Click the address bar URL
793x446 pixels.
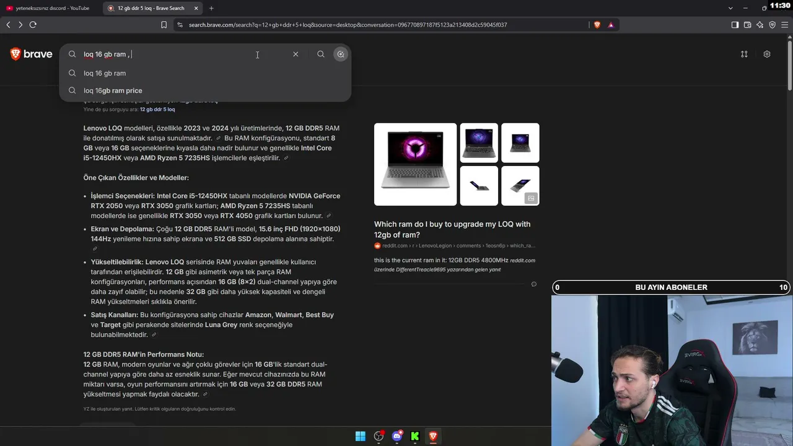[x=348, y=25]
